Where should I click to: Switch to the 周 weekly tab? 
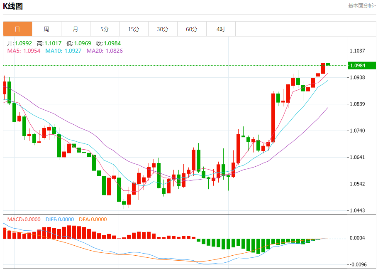(47, 29)
